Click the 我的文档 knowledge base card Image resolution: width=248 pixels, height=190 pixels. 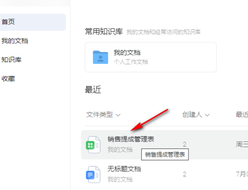click(x=151, y=57)
